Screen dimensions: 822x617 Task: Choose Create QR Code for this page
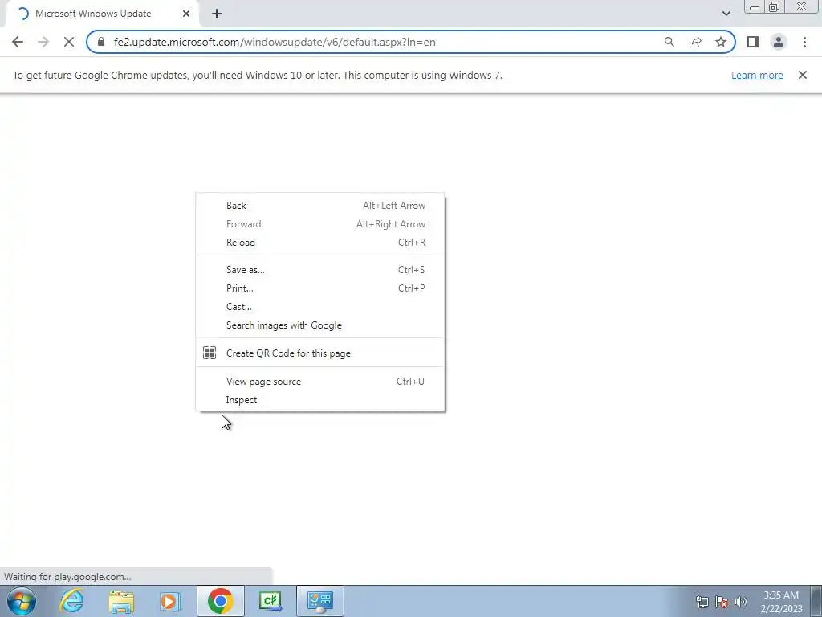319,353
